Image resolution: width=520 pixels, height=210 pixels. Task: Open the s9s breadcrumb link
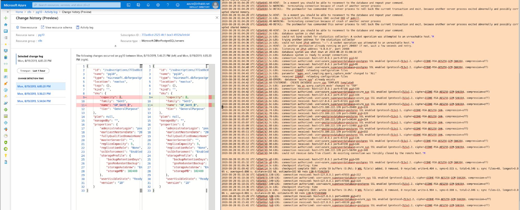click(29, 12)
